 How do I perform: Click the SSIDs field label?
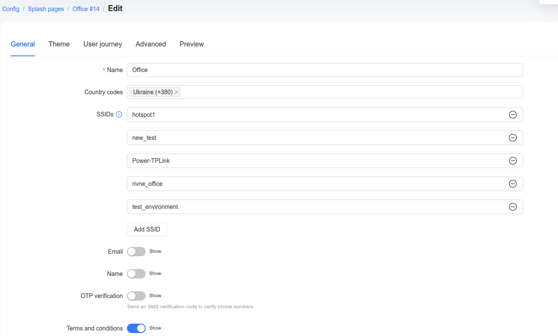tap(105, 114)
